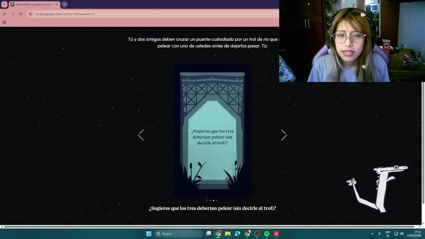Screen dimensions: 425x239
Task: Click the vertical page scrollbar
Action: (423, 143)
